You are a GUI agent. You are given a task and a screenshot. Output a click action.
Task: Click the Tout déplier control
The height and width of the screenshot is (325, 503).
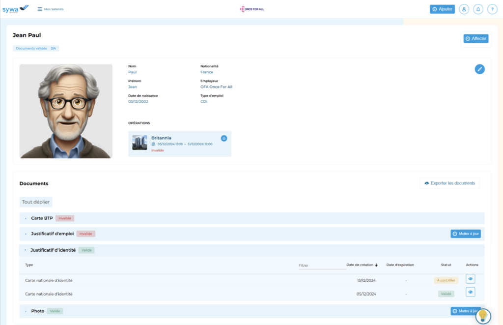point(35,202)
